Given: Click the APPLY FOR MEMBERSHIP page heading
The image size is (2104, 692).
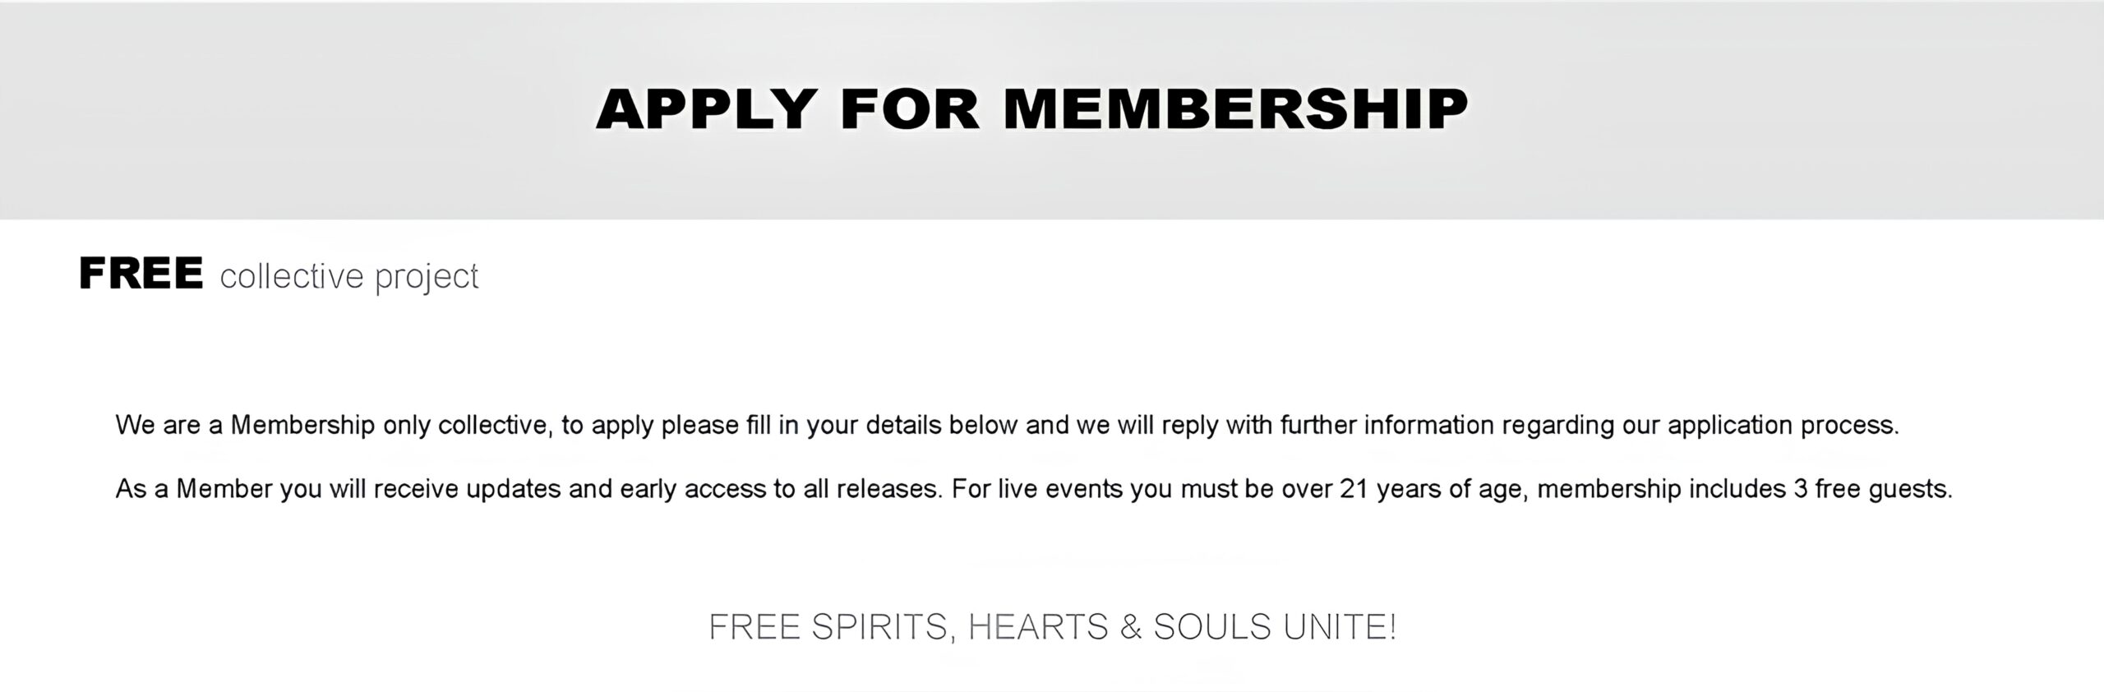Looking at the screenshot, I should pos(1031,108).
